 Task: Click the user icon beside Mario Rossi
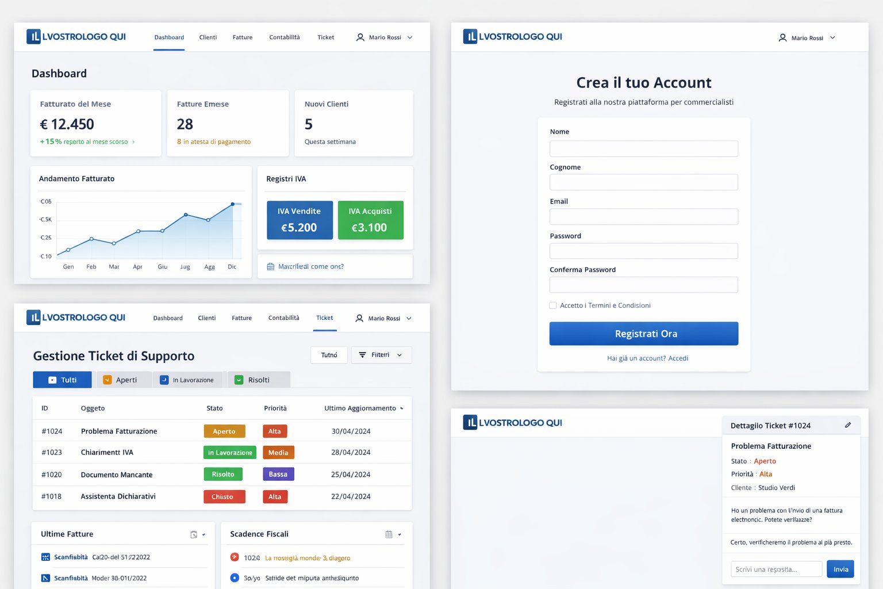tap(360, 37)
